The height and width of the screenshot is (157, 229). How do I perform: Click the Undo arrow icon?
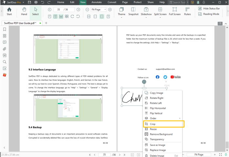coord(43,2)
